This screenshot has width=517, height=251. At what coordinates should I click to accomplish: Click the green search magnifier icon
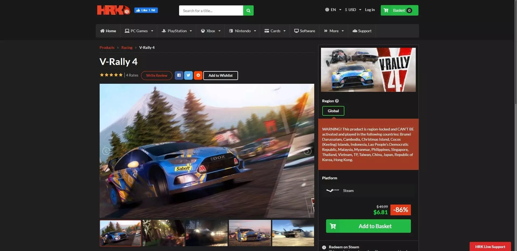[x=248, y=10]
